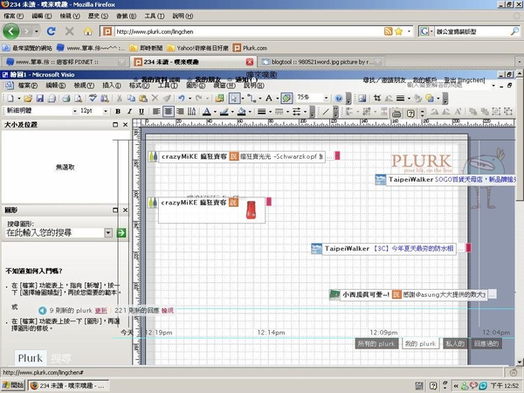Select the Connector tool in Visio
Viewport: 524px width, 393px height.
pos(252,98)
